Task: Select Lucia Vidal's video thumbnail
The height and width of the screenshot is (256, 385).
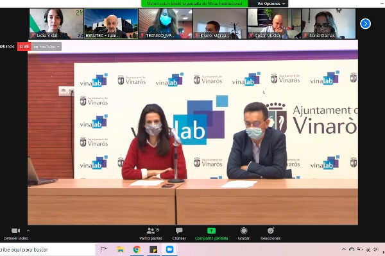Action: [56, 24]
